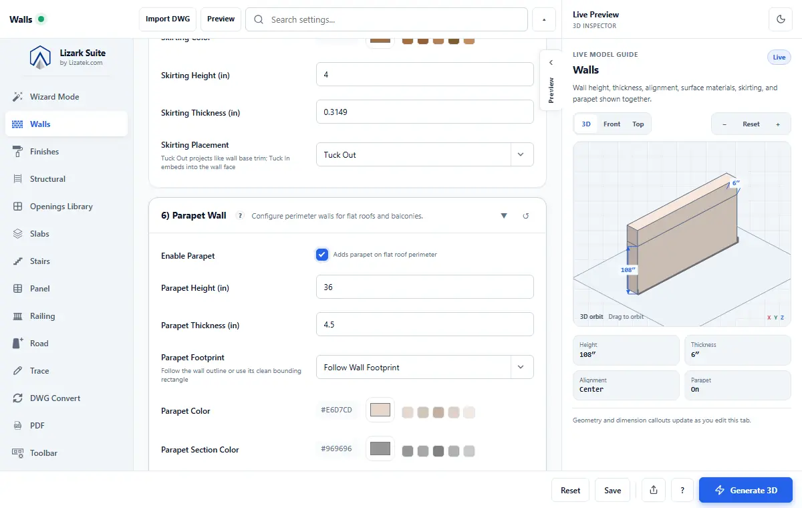Click the share/export icon button
The width and height of the screenshot is (802, 508).
653,490
